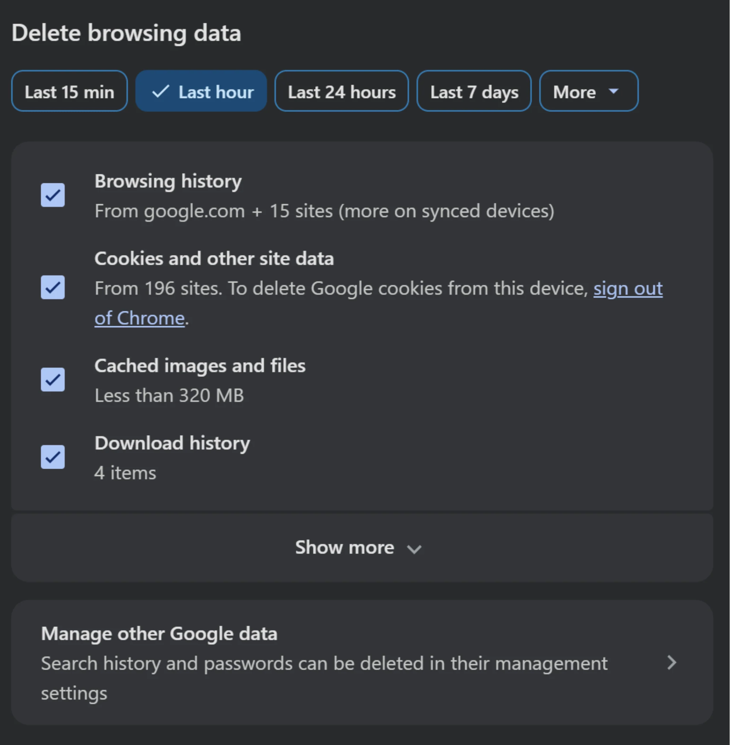Click the Browsing history checkbox icon
Image resolution: width=730 pixels, height=745 pixels.
tap(53, 196)
